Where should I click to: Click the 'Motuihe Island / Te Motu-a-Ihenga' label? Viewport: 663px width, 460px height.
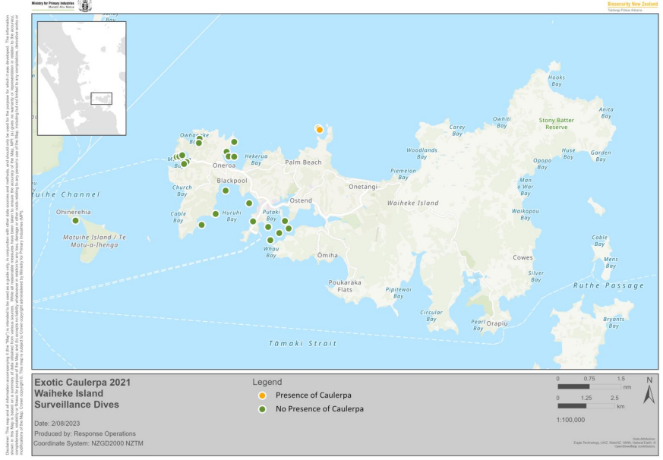tap(94, 241)
